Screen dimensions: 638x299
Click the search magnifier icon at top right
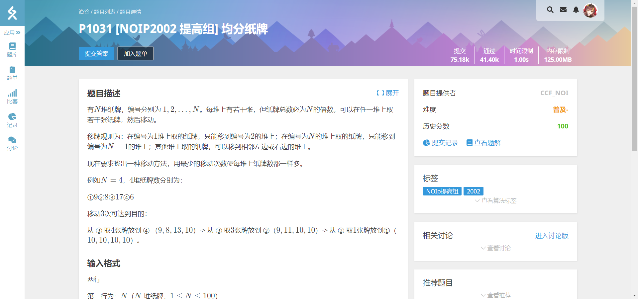pyautogui.click(x=550, y=10)
